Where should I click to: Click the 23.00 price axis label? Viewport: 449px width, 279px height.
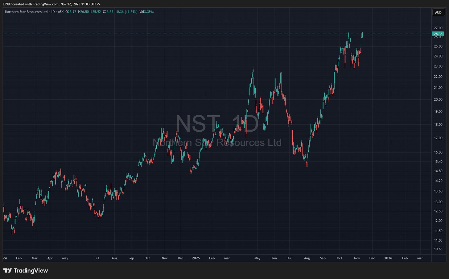coord(438,66)
